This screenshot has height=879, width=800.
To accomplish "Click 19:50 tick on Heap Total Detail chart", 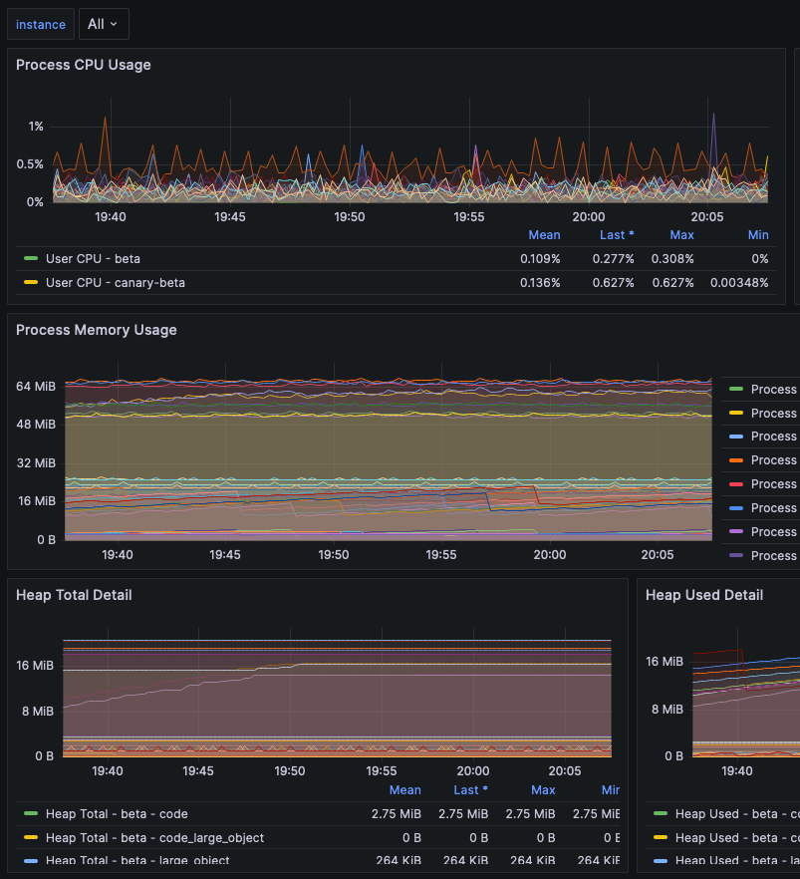I will click(x=290, y=771).
